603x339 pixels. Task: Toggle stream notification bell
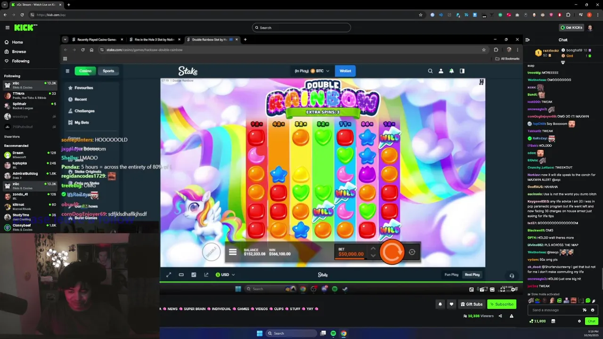[x=440, y=304]
